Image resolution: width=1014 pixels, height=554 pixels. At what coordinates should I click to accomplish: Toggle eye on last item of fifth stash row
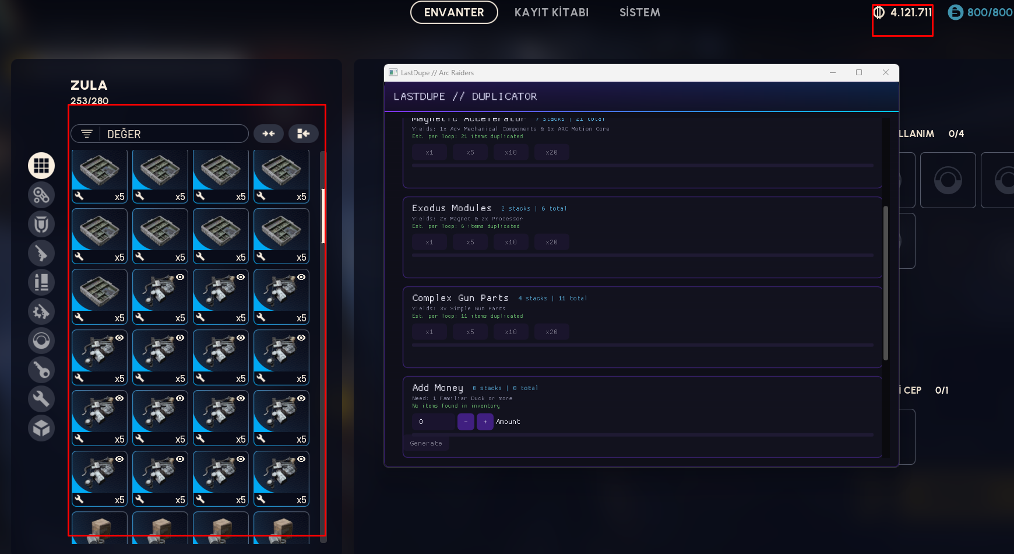[301, 398]
